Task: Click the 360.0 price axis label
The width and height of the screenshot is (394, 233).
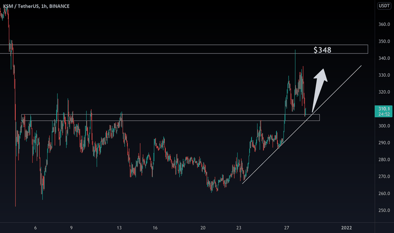Action: pyautogui.click(x=384, y=25)
